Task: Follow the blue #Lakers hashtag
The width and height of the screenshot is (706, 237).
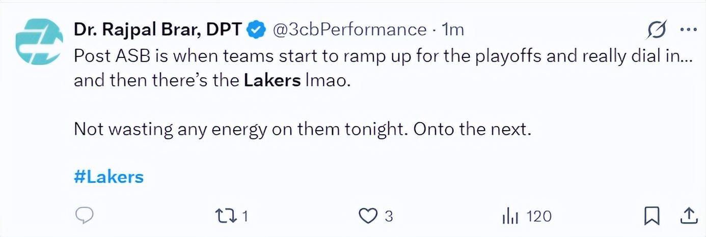Action: click(108, 176)
